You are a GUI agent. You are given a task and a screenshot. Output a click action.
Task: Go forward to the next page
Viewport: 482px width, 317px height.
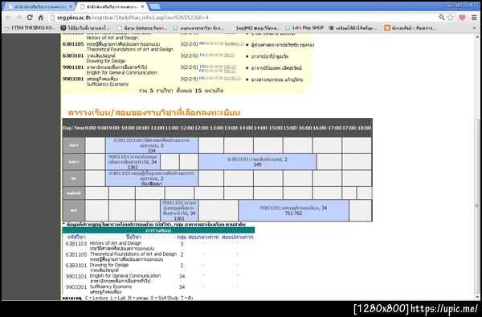tap(18, 18)
